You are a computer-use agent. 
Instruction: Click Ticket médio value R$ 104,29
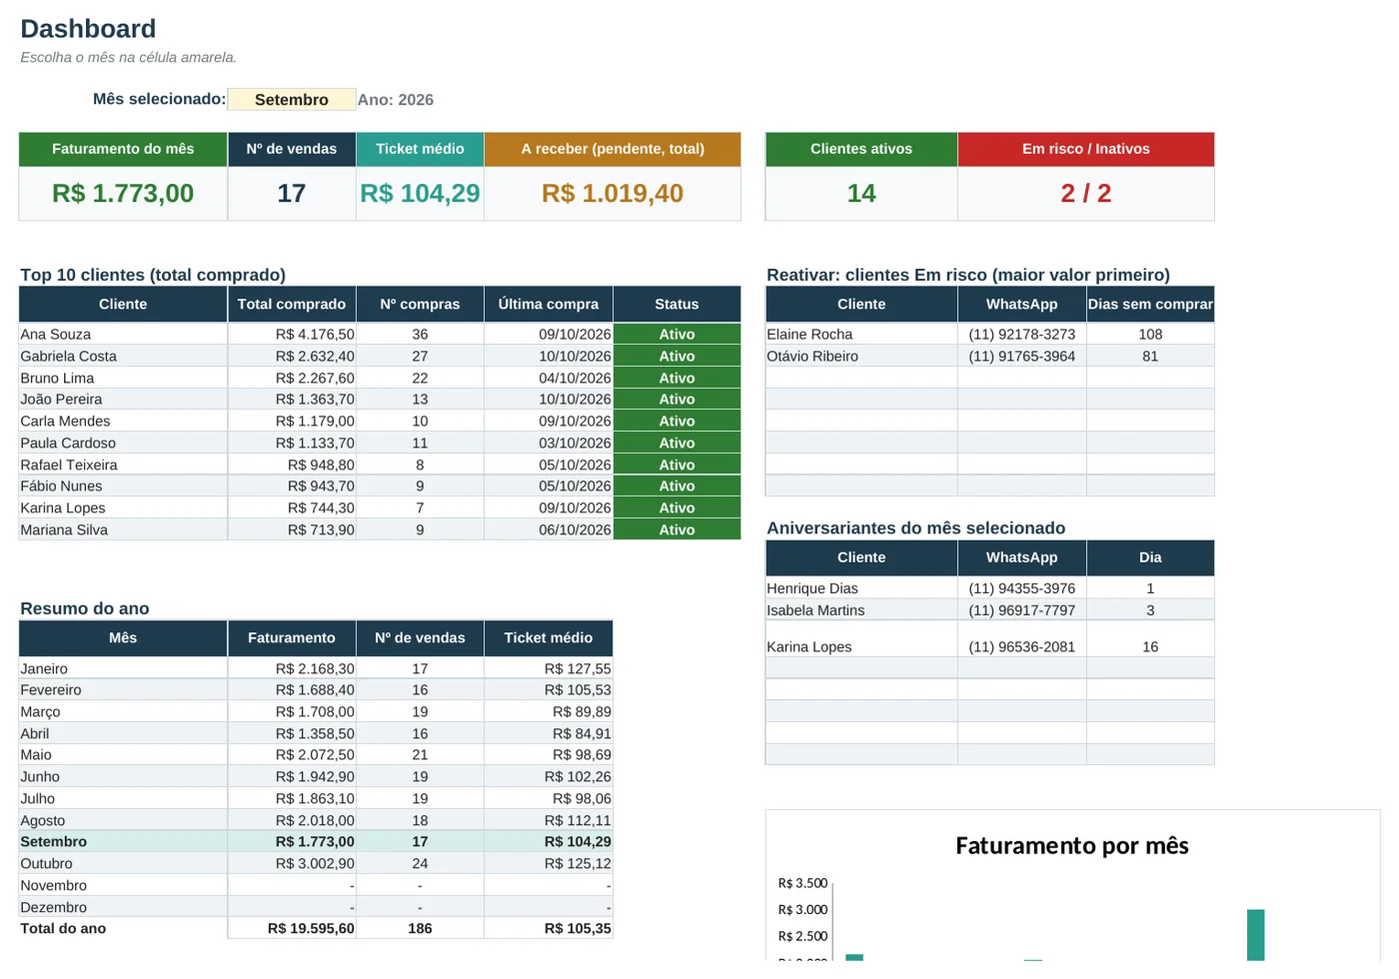[420, 193]
